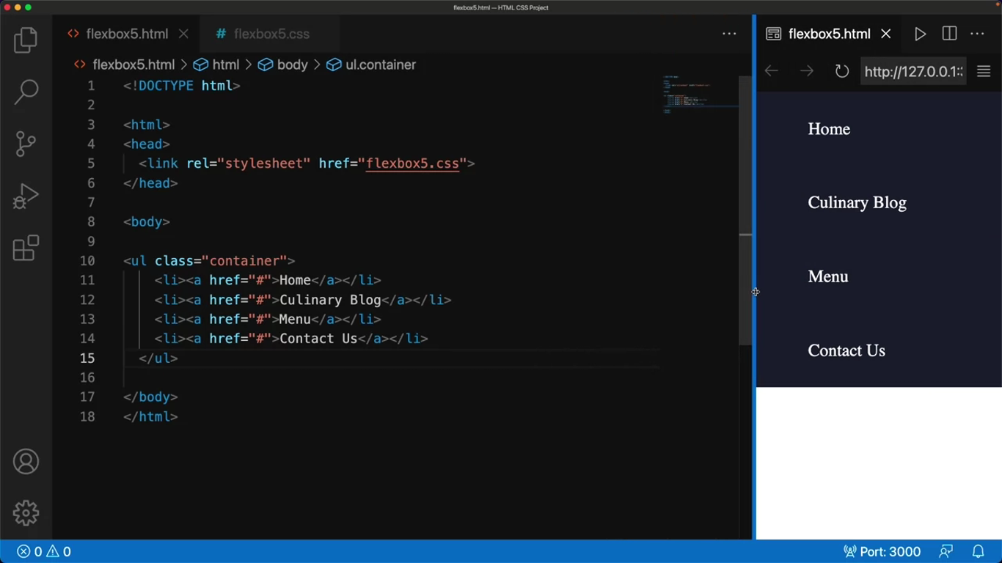Open the Search view icon
Viewport: 1002px width, 563px height.
[26, 92]
